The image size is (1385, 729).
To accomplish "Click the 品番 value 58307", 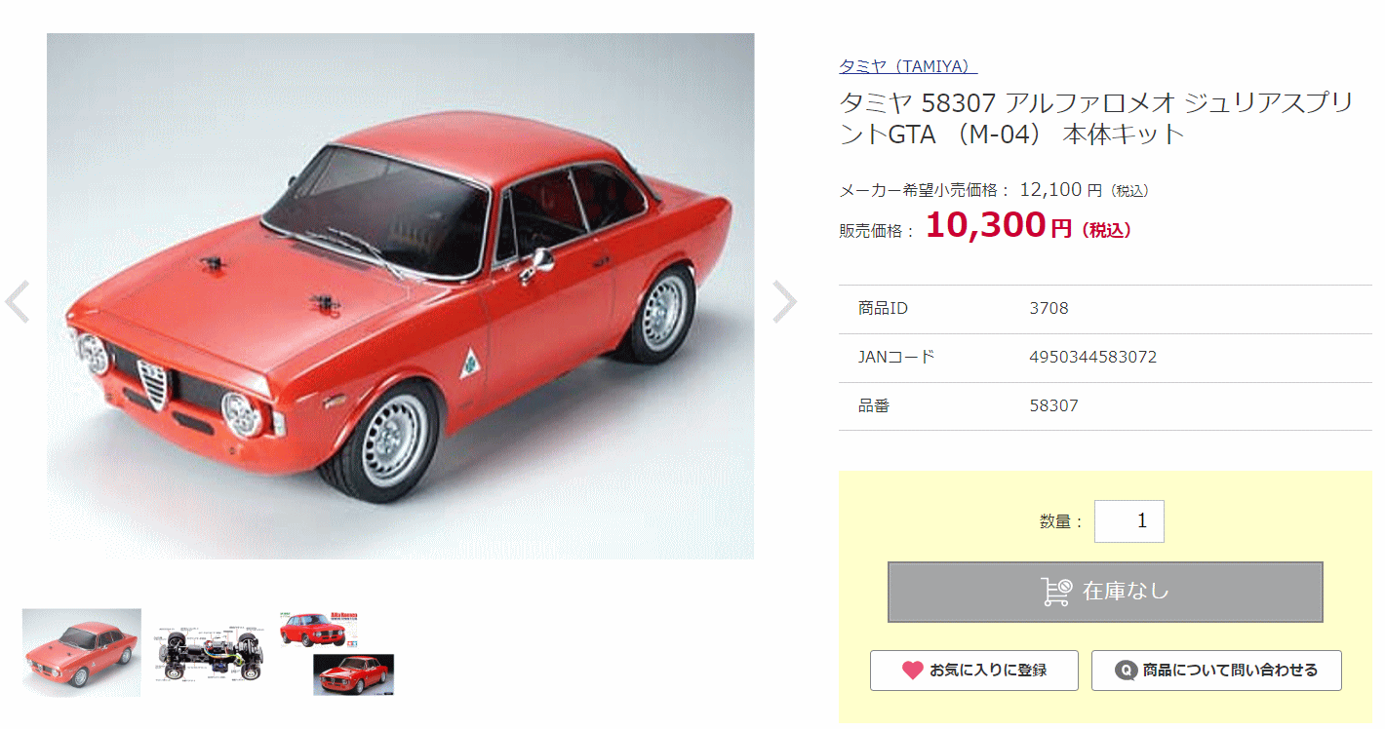I will coord(1054,405).
